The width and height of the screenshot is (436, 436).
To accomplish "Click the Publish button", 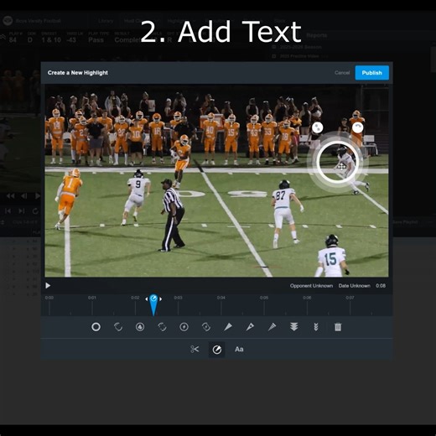I will coord(371,73).
